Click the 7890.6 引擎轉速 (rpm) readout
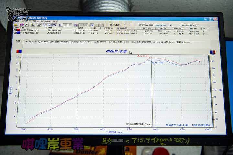This screenshot has width=233, height=155. pos(138,124)
